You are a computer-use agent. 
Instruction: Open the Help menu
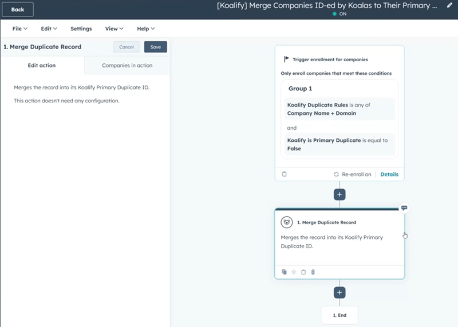[146, 29]
